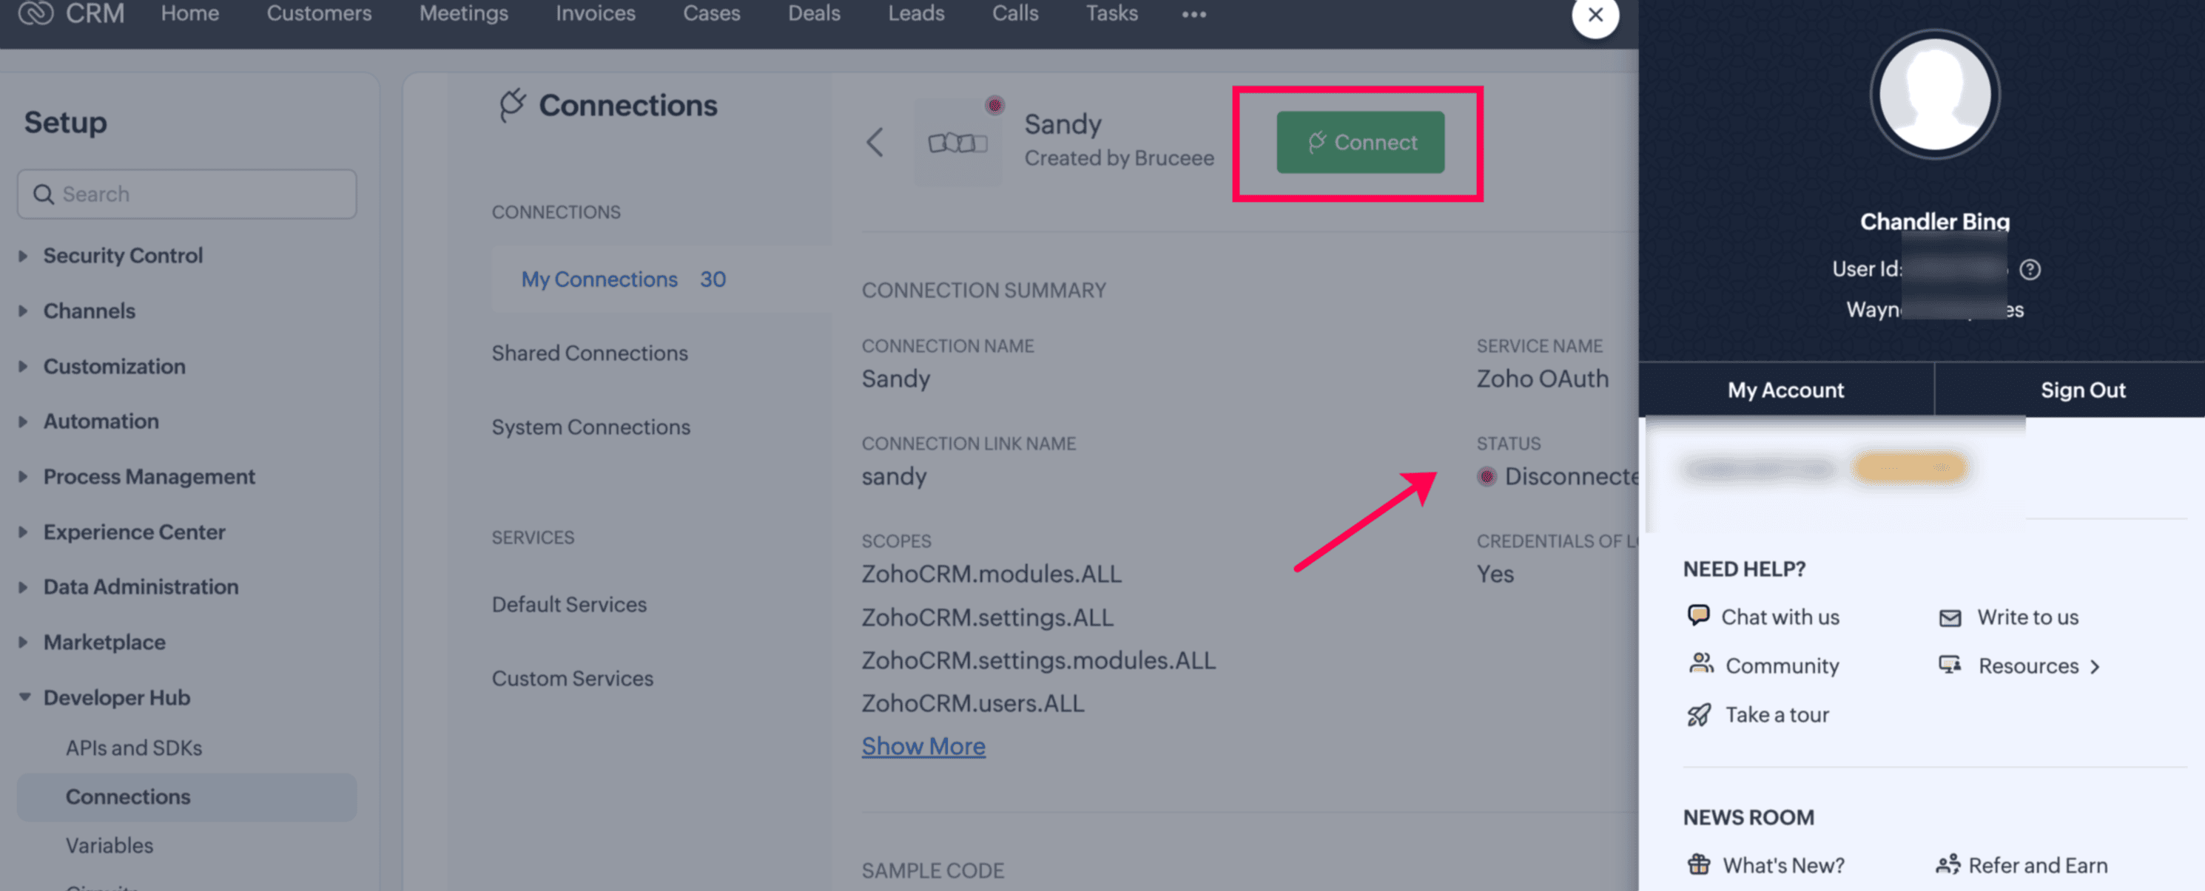This screenshot has height=891, width=2205.
Task: Click the back arrow beside Sandy
Action: [x=874, y=142]
